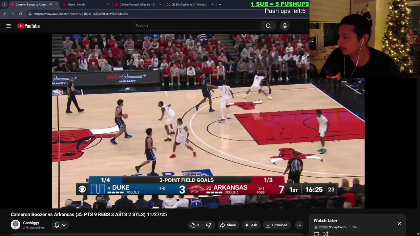Click the search magnifier button
This screenshot has height=236, width=420.
(268, 26)
